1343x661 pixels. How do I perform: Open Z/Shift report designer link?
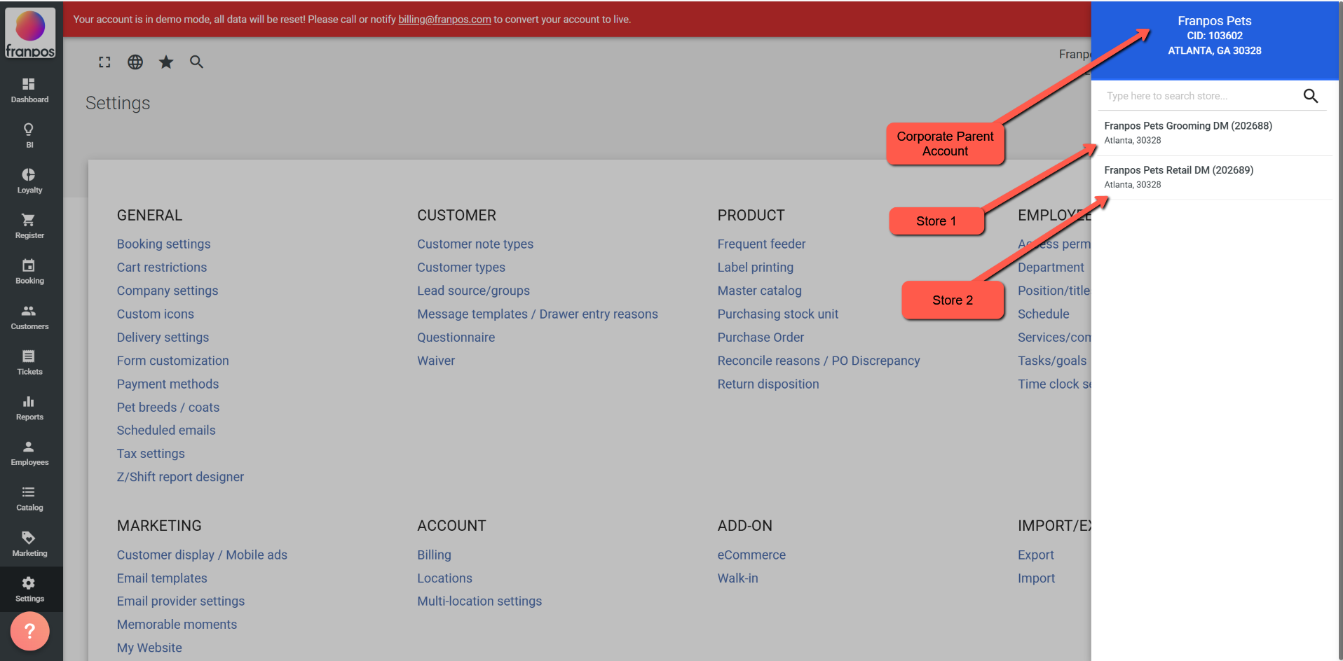coord(180,477)
